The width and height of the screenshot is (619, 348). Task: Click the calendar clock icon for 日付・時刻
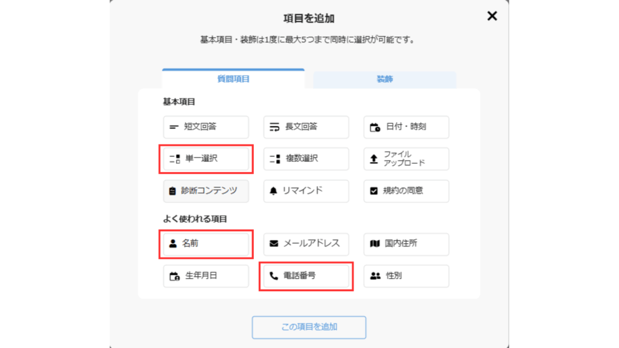coord(375,127)
